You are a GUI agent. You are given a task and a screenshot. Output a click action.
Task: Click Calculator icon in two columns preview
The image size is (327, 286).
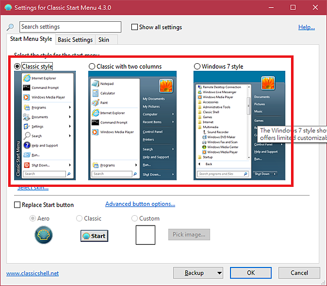point(95,93)
